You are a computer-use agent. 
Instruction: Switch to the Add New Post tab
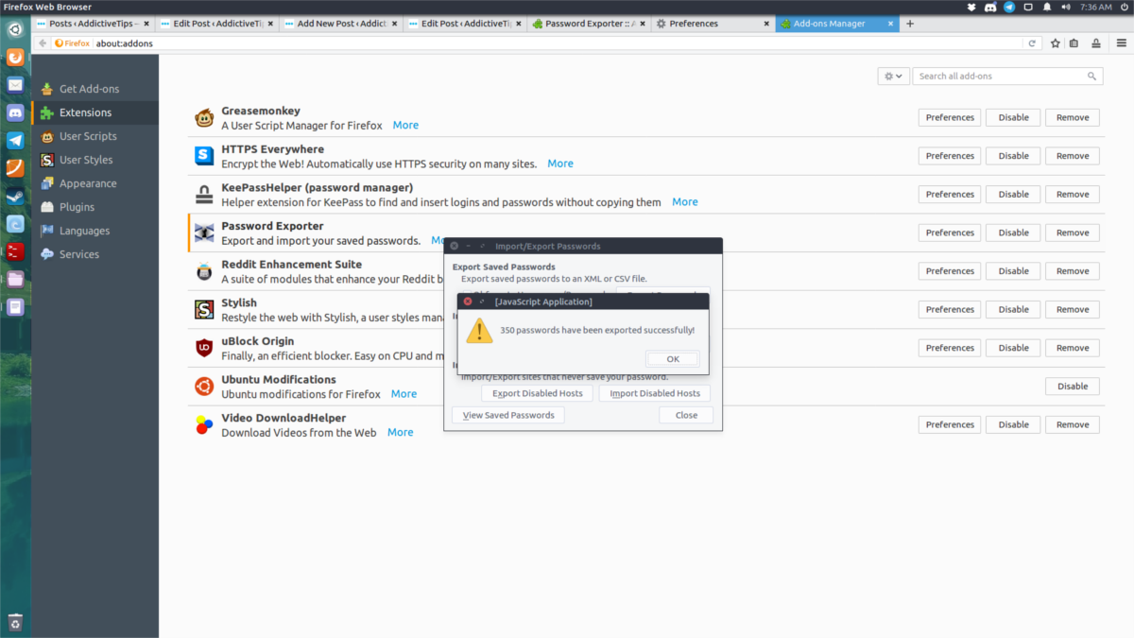point(341,24)
